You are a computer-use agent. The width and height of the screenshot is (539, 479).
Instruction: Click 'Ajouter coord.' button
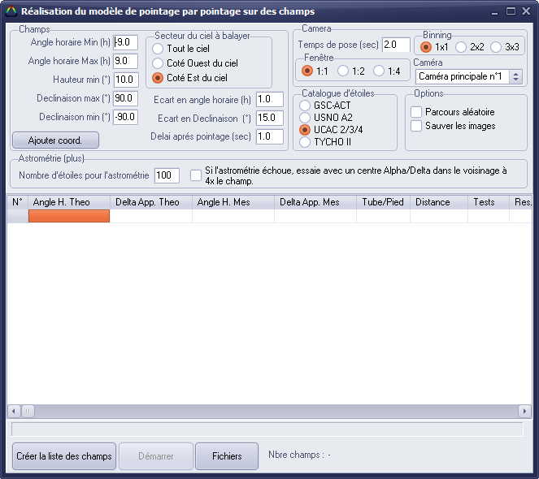[x=55, y=140]
